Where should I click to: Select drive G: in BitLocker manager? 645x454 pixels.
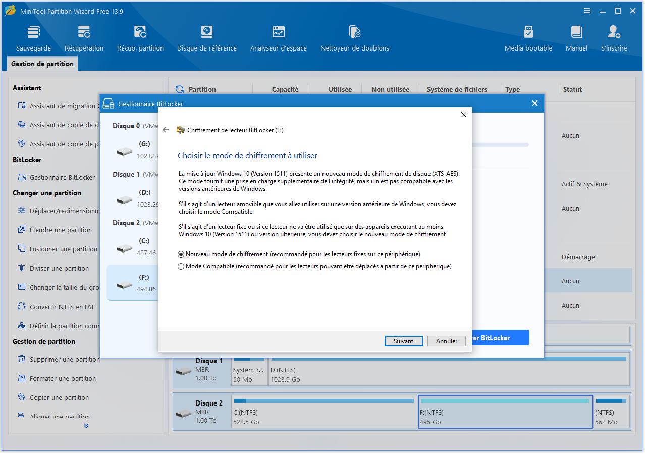point(132,150)
